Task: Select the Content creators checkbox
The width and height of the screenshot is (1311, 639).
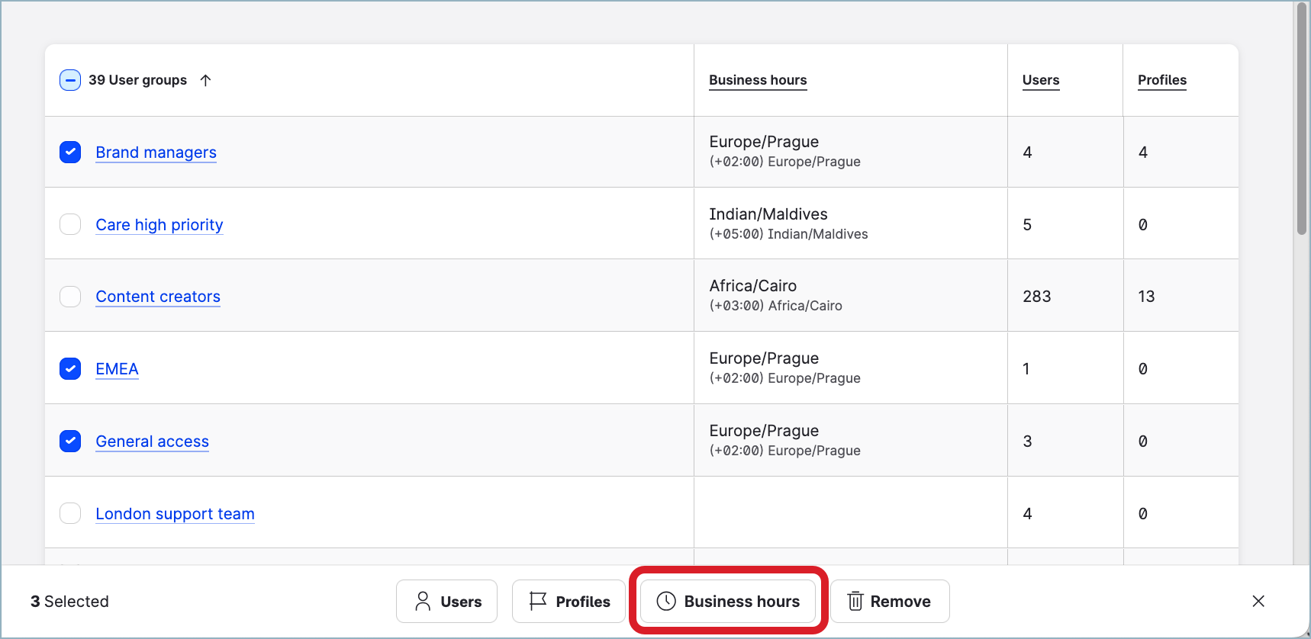Action: tap(70, 297)
